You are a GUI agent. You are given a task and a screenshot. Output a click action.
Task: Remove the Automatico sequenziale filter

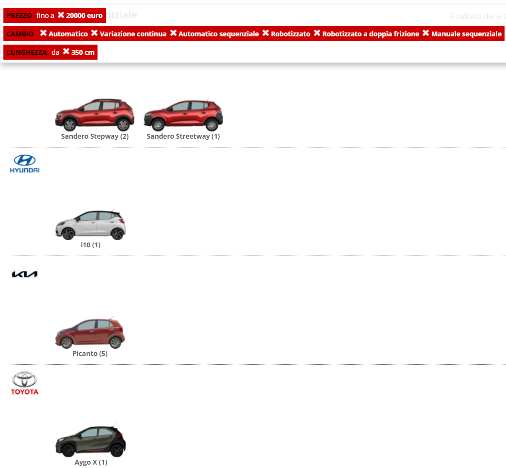coord(173,33)
